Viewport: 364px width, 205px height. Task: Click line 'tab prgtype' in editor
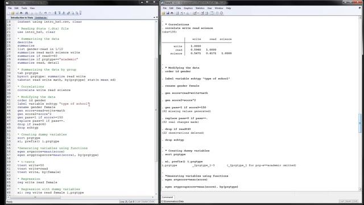(x=28, y=73)
